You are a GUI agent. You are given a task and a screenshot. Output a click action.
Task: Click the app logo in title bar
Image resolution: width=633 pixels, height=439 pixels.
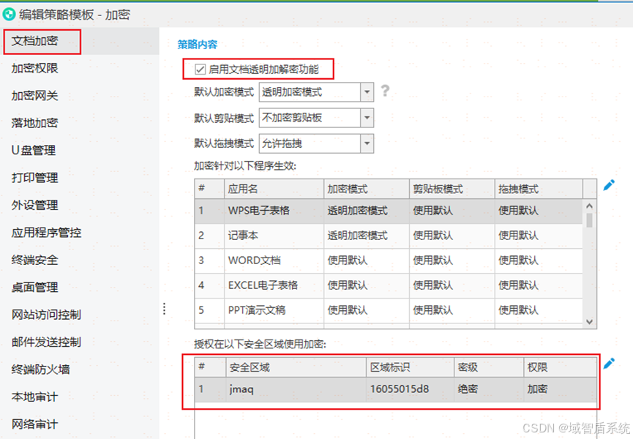pos(10,13)
